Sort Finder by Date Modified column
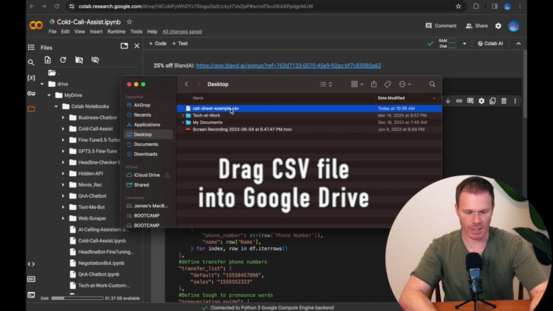 point(391,98)
